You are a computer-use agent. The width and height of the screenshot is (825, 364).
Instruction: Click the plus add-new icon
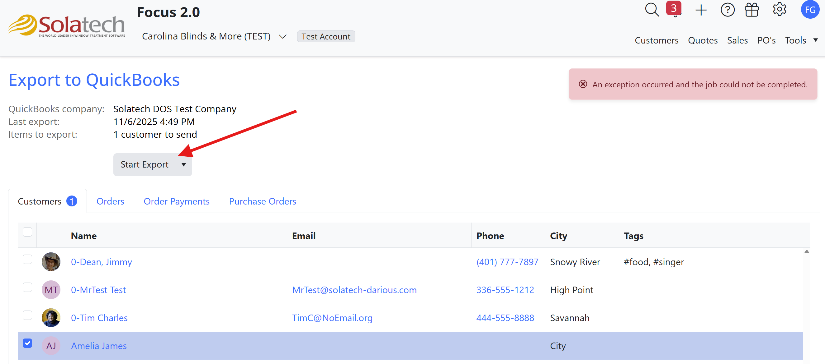click(701, 10)
